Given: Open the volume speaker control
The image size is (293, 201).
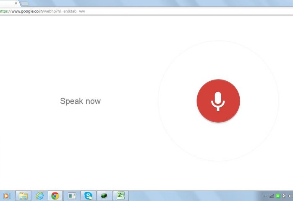Looking at the screenshot, I should click(290, 196).
